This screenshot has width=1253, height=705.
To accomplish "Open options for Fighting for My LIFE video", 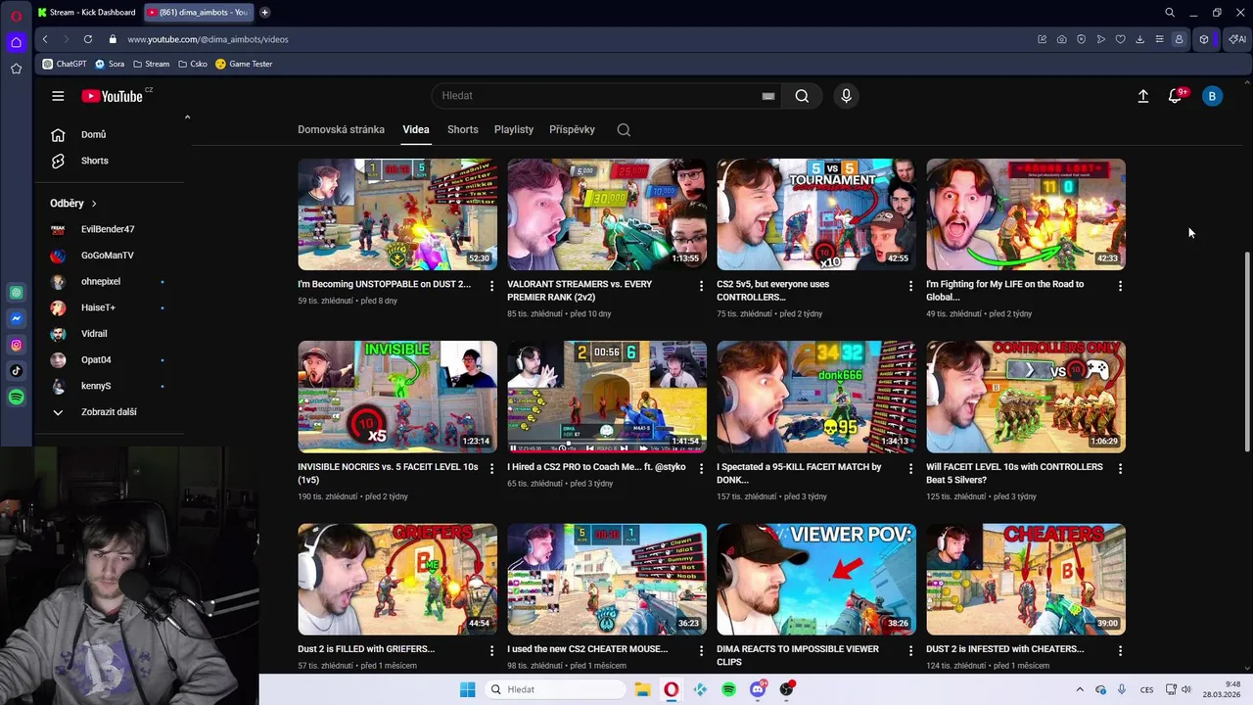I will (1120, 286).
